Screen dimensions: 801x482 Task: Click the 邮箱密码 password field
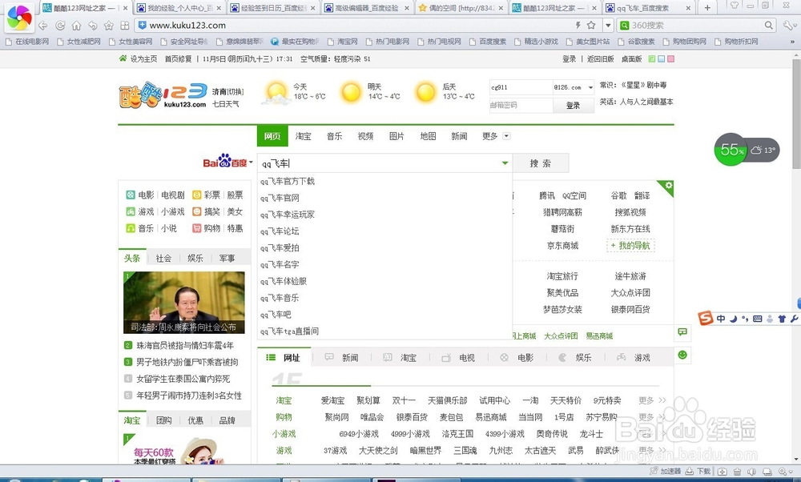pos(521,105)
